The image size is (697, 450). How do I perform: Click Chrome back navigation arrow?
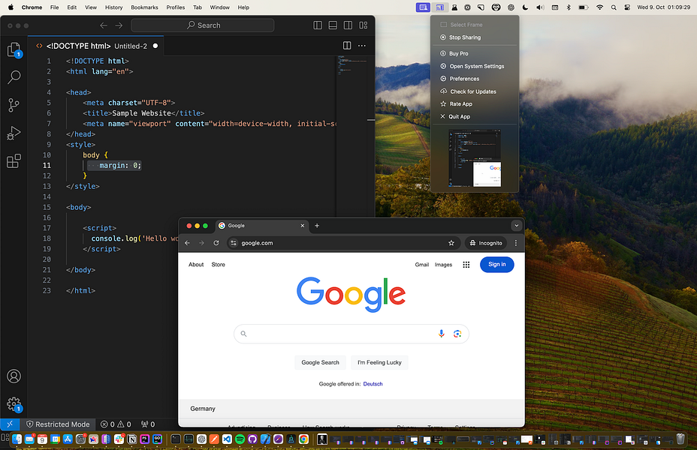(187, 243)
